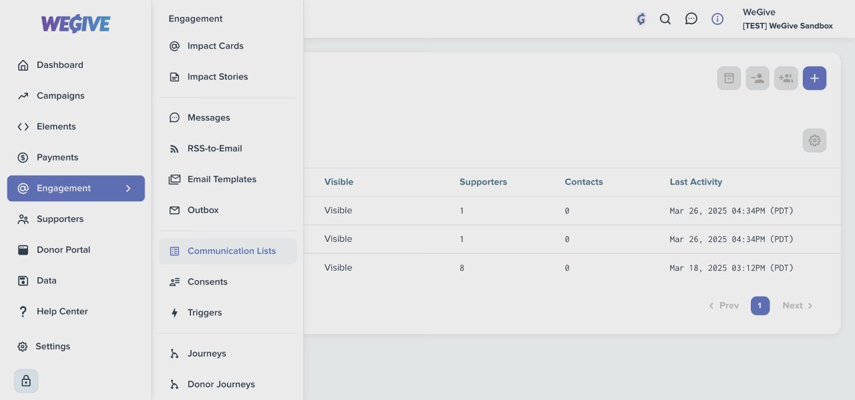
Task: Click the lock icon at sidebar bottom
Action: [26, 381]
